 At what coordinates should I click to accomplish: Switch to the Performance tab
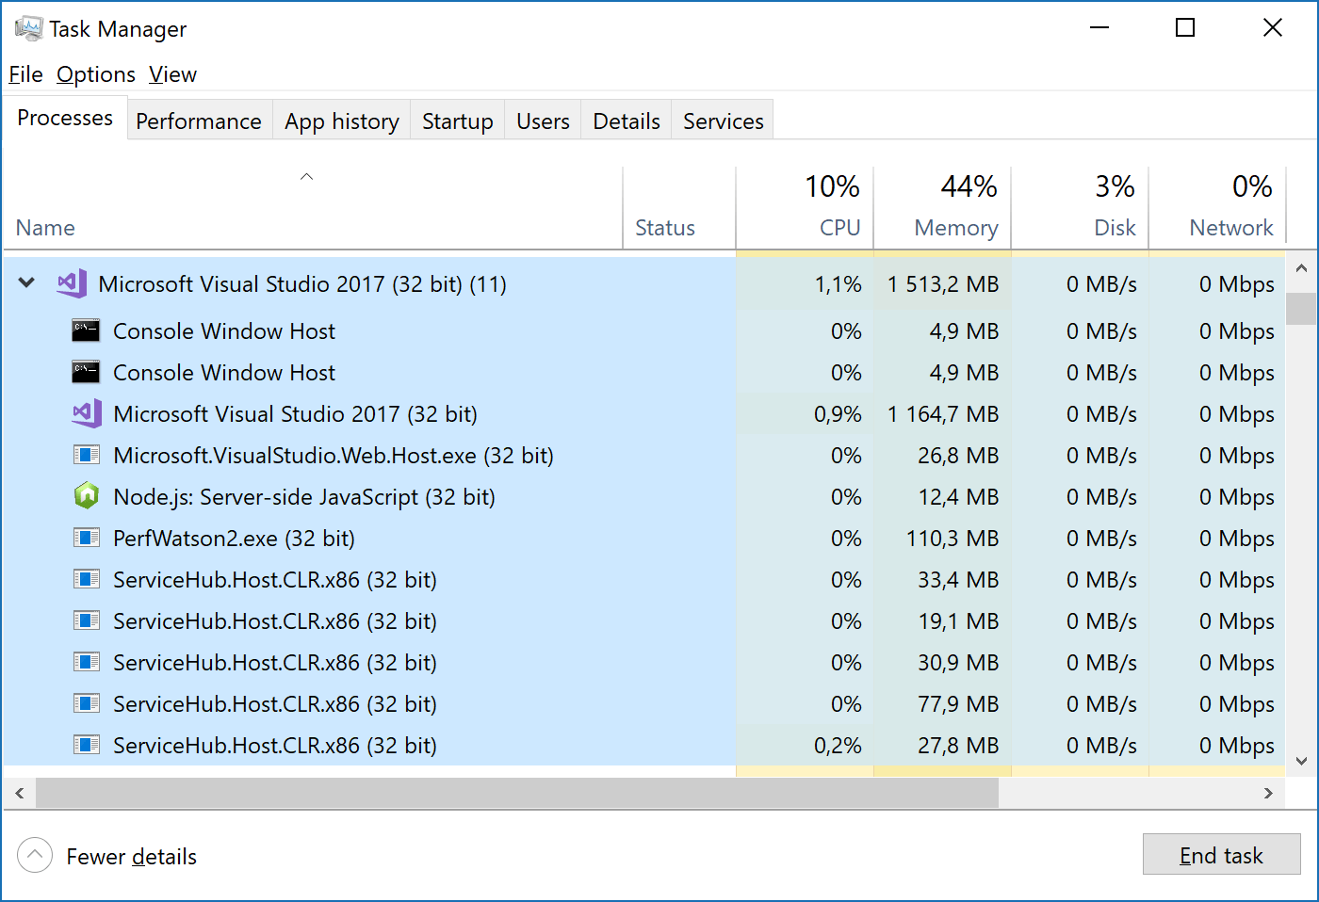[x=199, y=121]
